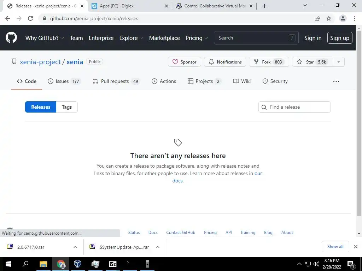Select the Releases toggle button
The width and height of the screenshot is (362, 271).
coord(41,107)
